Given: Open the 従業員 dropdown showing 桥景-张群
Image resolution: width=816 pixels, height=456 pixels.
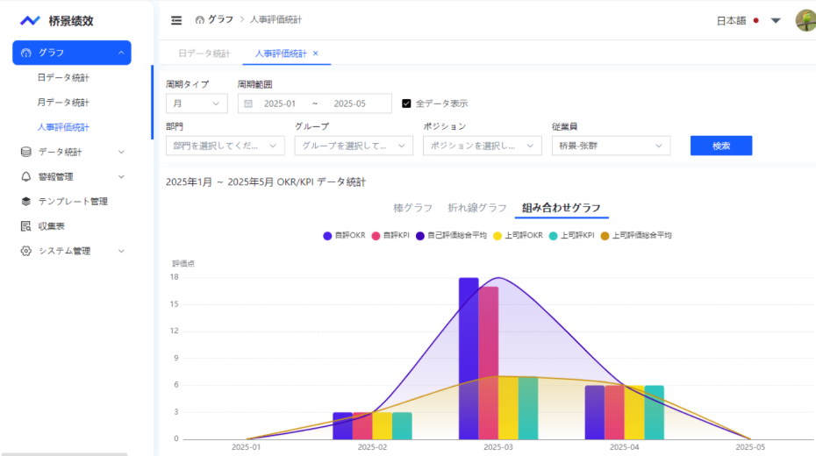Looking at the screenshot, I should 611,146.
